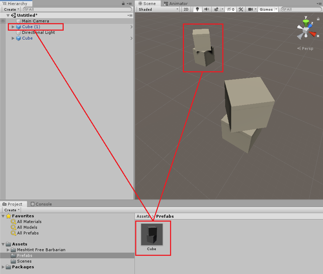The height and width of the screenshot is (274, 323).
Task: Toggle Main Camera scene visibility eye
Action: point(3,21)
